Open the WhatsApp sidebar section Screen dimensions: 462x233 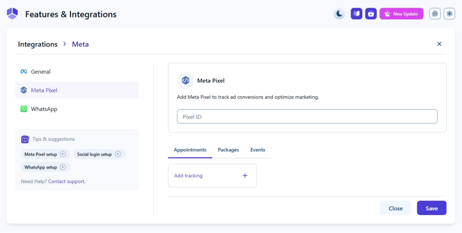click(44, 109)
